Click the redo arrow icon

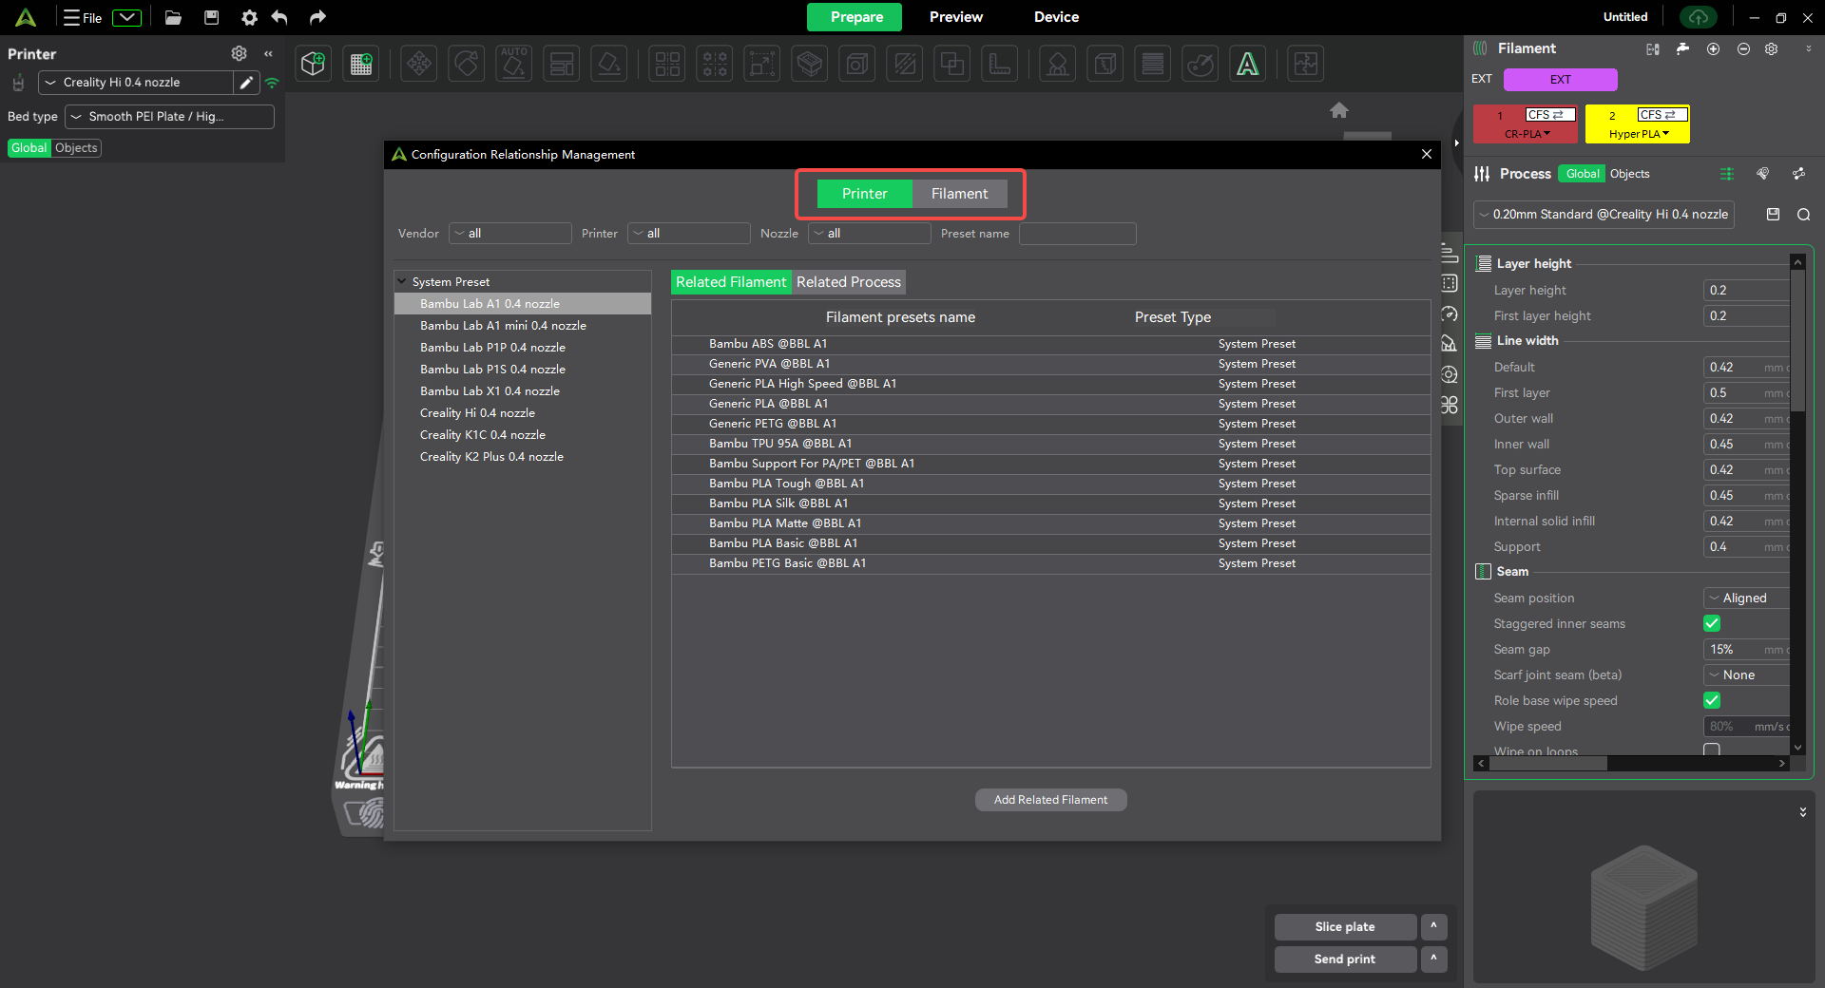(317, 17)
